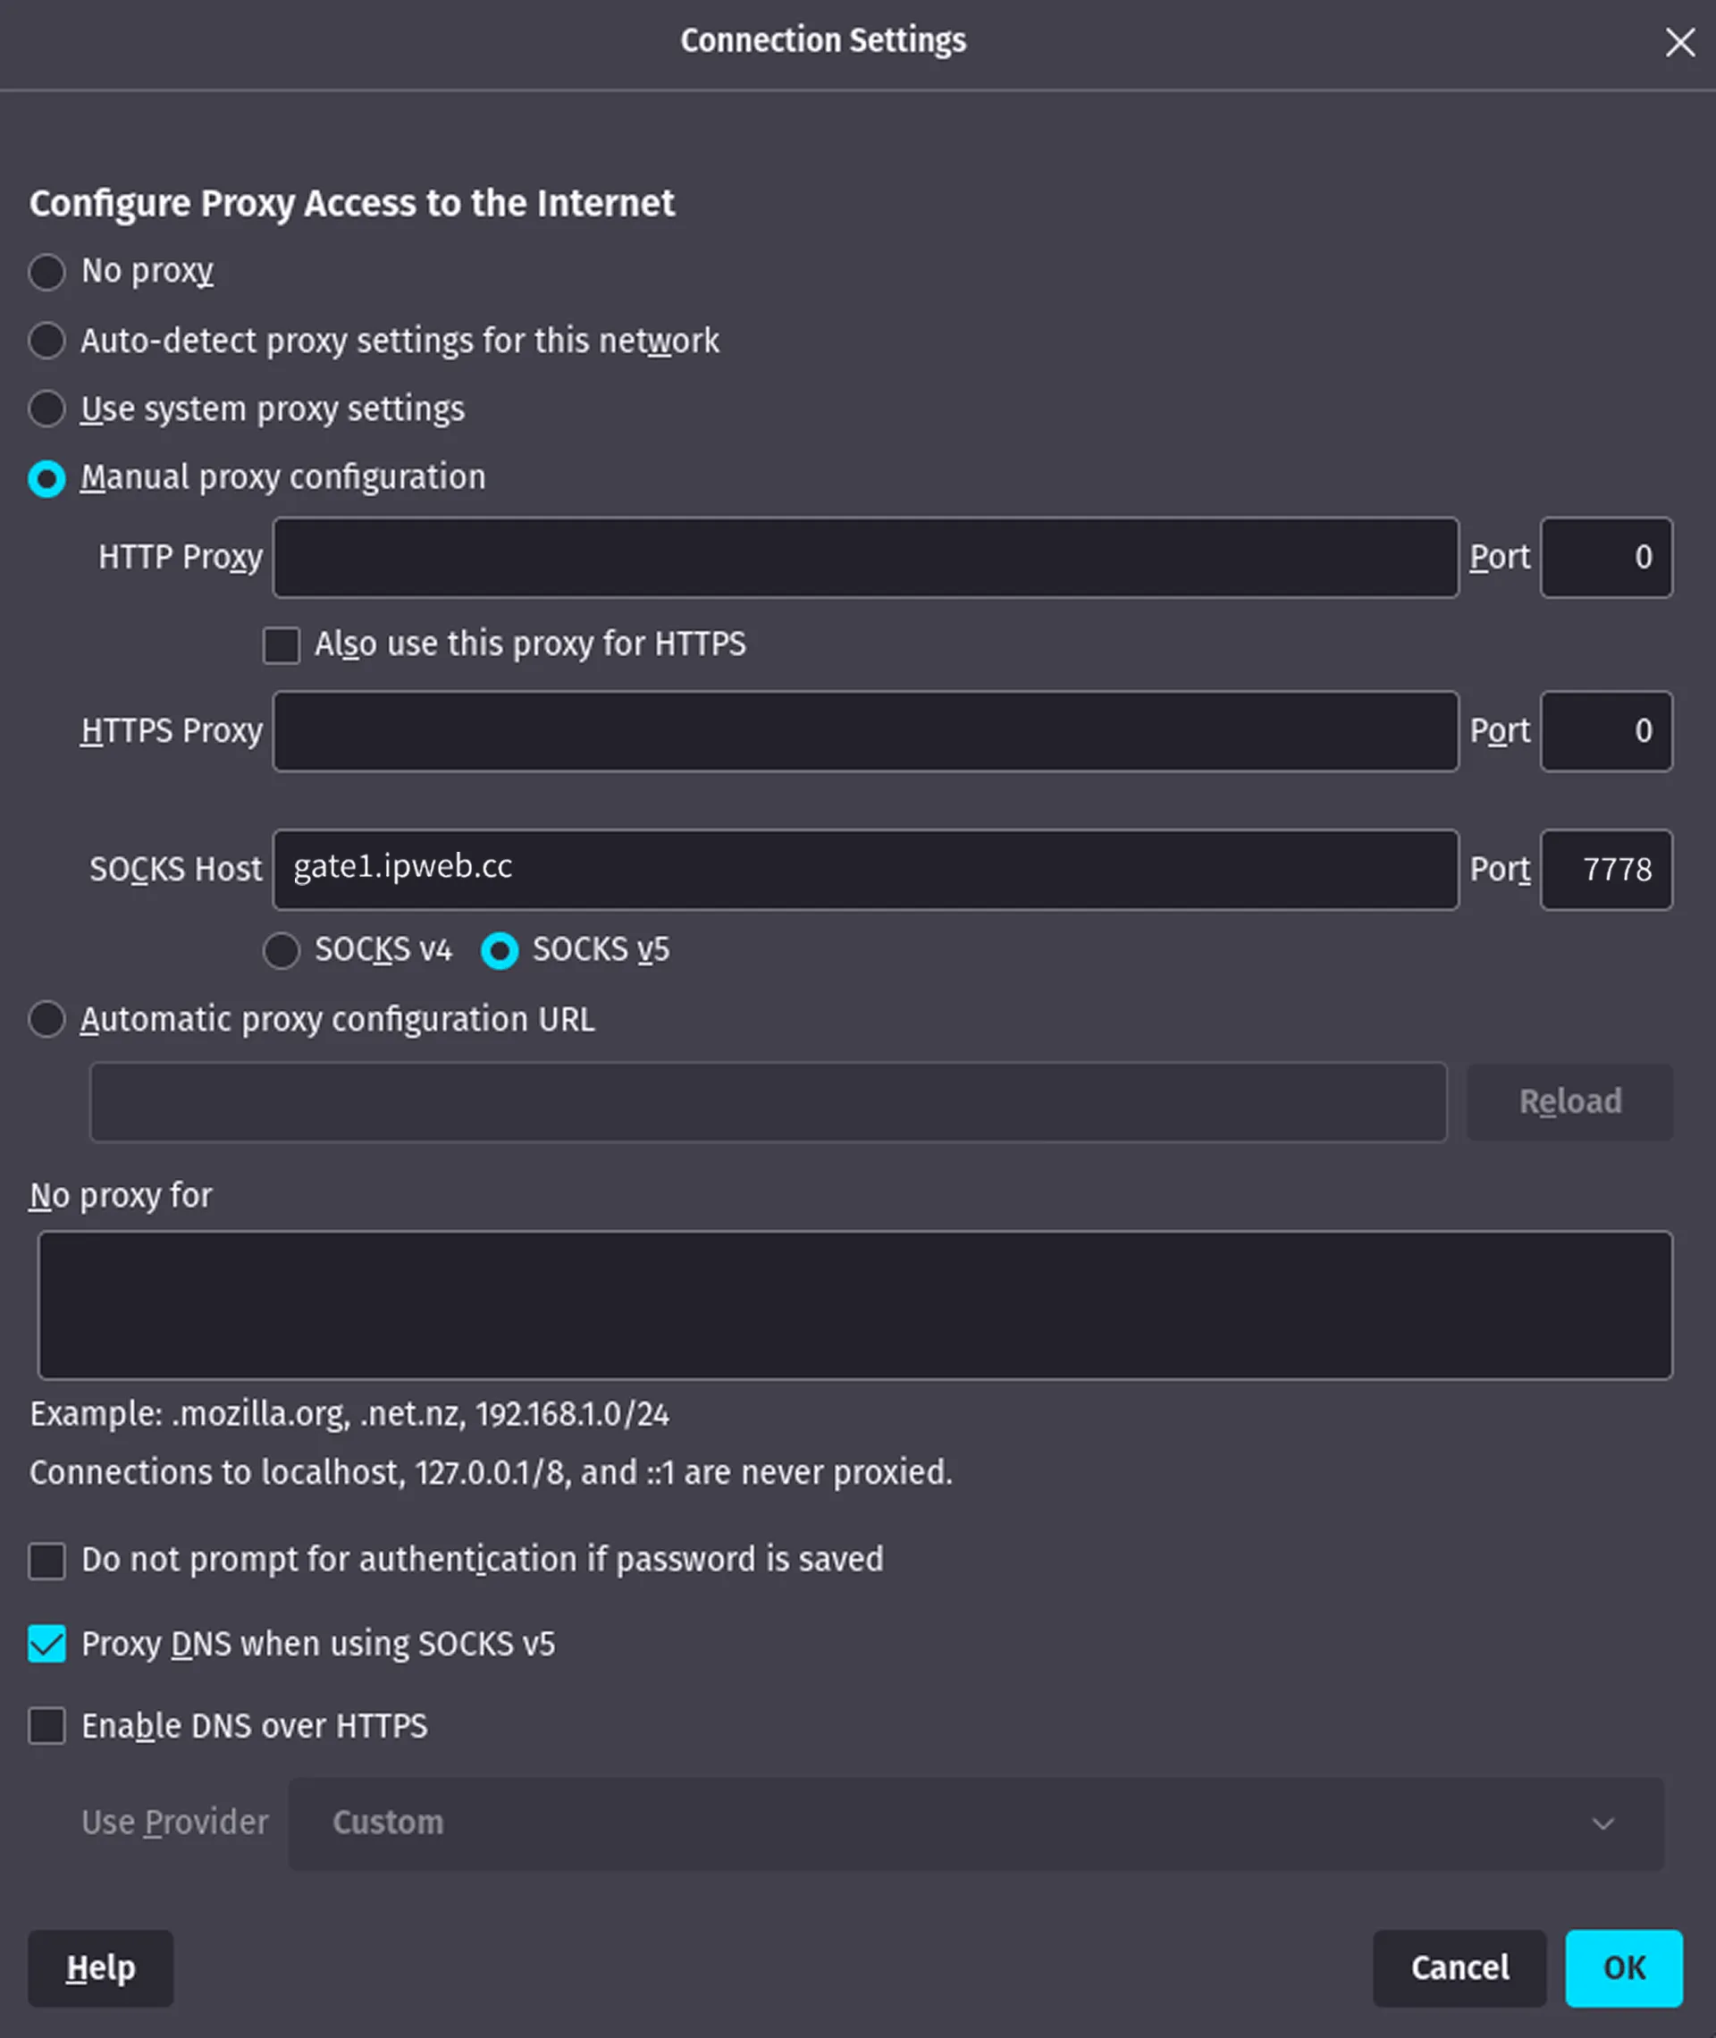Enable Automatic proxy configuration URL
1716x2038 pixels.
[x=46, y=1020]
